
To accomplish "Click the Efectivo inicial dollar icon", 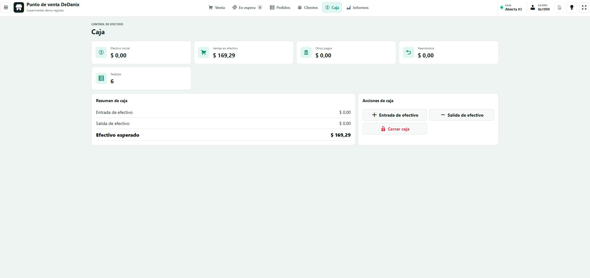I will coord(101,52).
